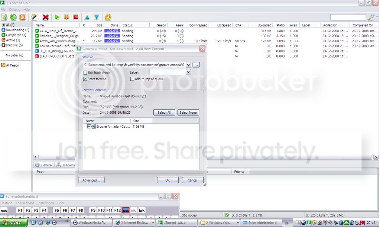Open the Help menu in µTorrent

pyautogui.click(x=27, y=9)
